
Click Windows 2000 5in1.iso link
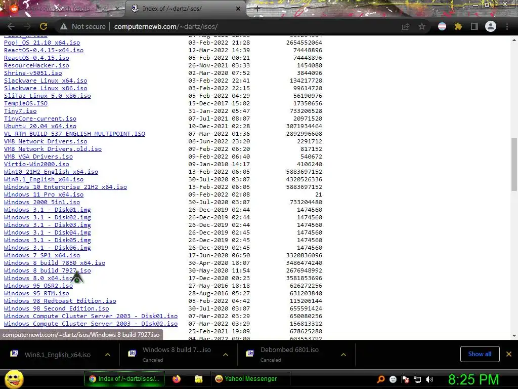coord(42,202)
